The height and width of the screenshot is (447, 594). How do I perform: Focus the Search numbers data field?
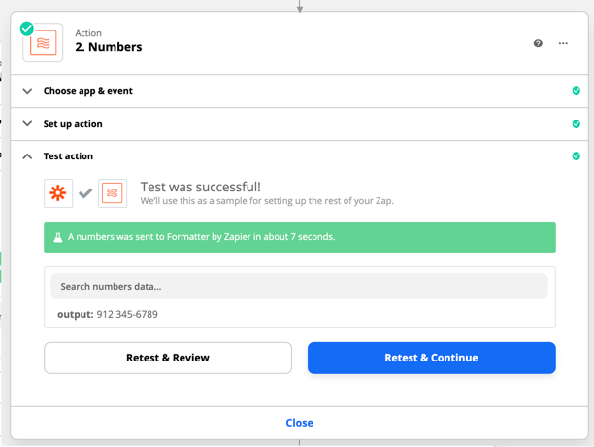pos(299,287)
